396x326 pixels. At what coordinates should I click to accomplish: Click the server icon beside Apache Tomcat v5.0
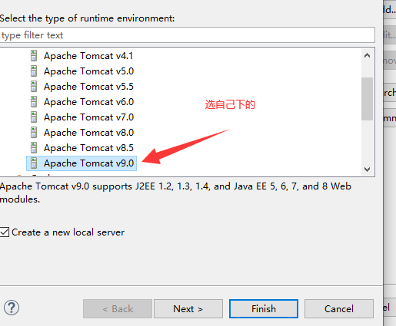34,71
